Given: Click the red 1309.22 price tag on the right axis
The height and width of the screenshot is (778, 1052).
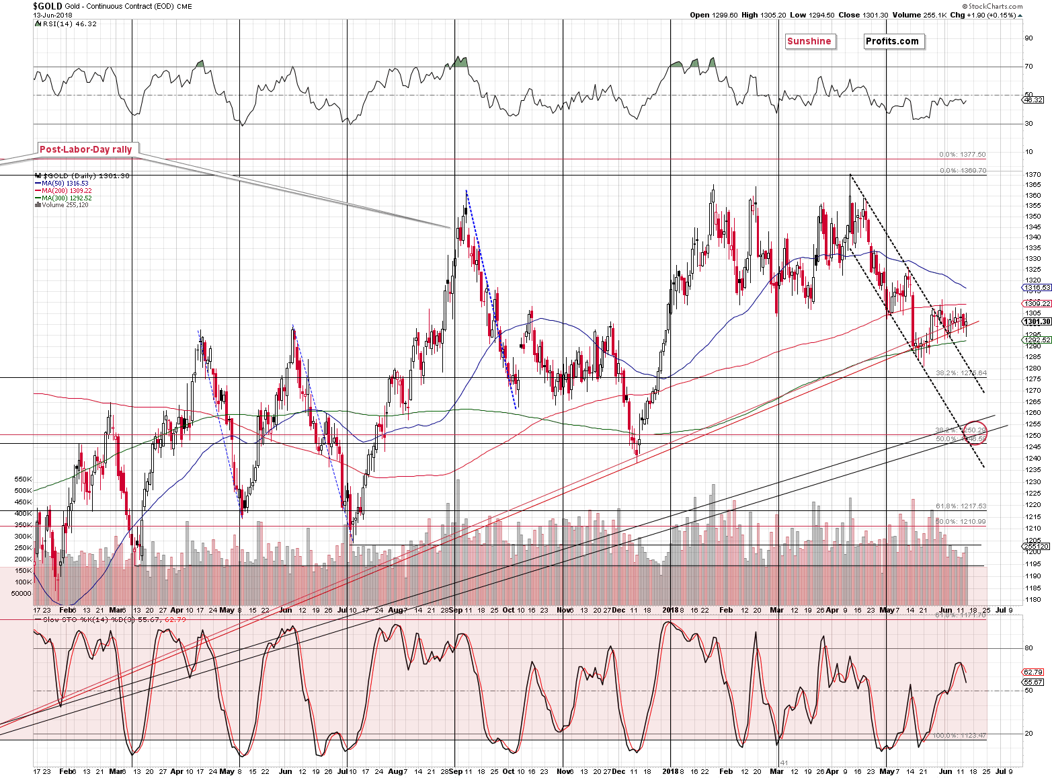Looking at the screenshot, I should click(x=1037, y=304).
